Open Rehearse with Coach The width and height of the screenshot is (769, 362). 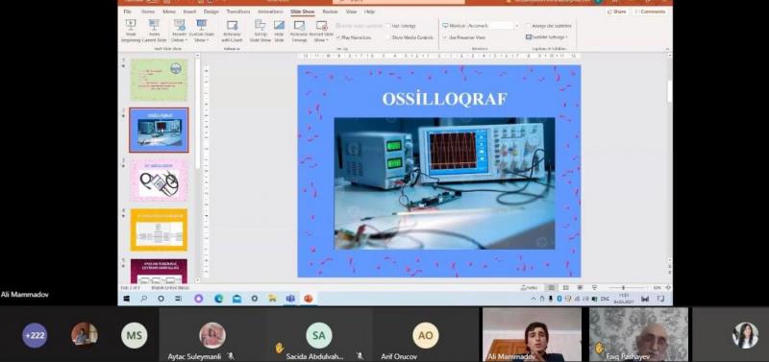pyautogui.click(x=232, y=31)
